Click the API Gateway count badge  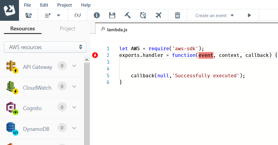click(62, 66)
